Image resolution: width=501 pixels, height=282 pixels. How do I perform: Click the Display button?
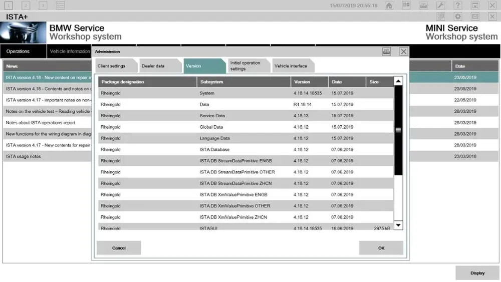click(x=477, y=273)
